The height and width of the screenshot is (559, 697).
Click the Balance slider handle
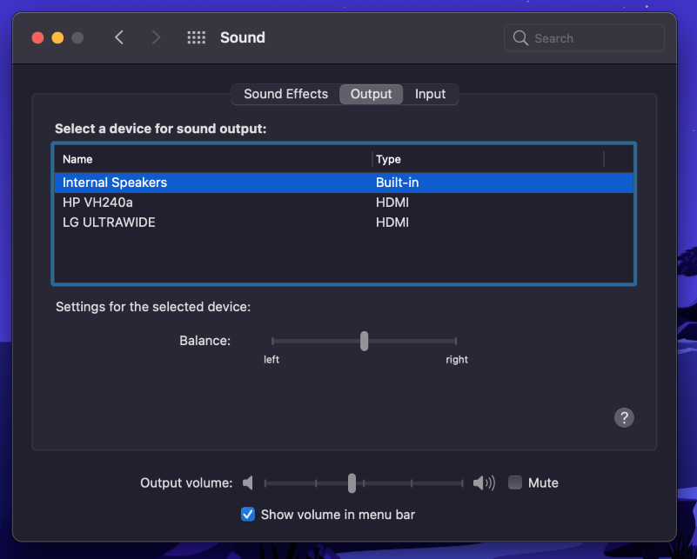[x=364, y=341]
